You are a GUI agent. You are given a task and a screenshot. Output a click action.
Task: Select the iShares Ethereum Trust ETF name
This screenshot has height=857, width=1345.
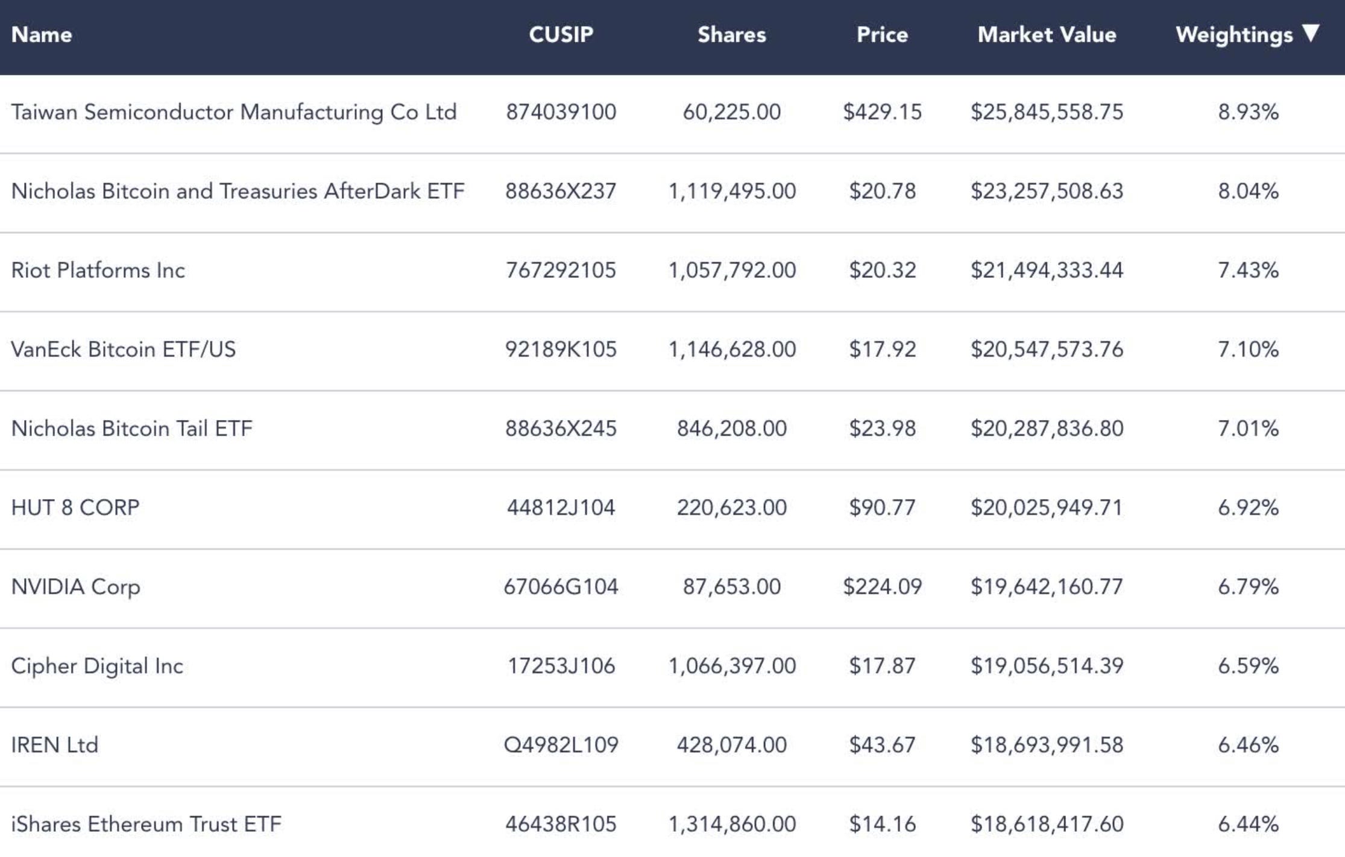click(x=146, y=824)
